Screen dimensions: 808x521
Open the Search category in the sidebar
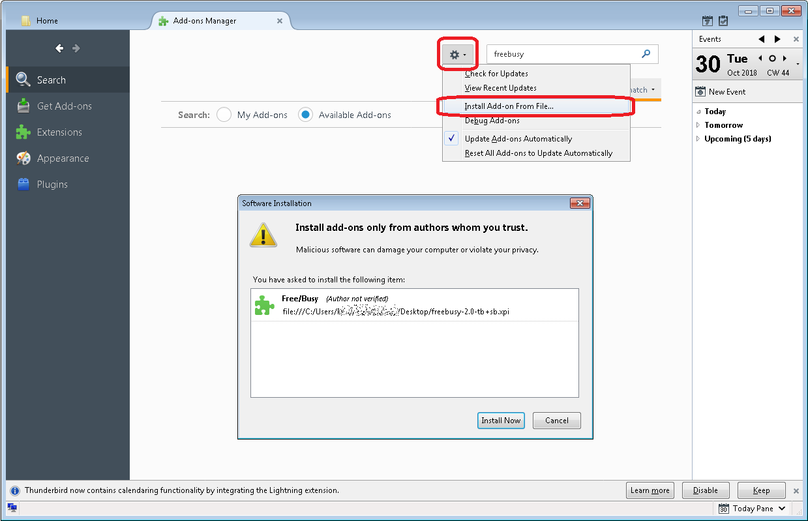68,80
